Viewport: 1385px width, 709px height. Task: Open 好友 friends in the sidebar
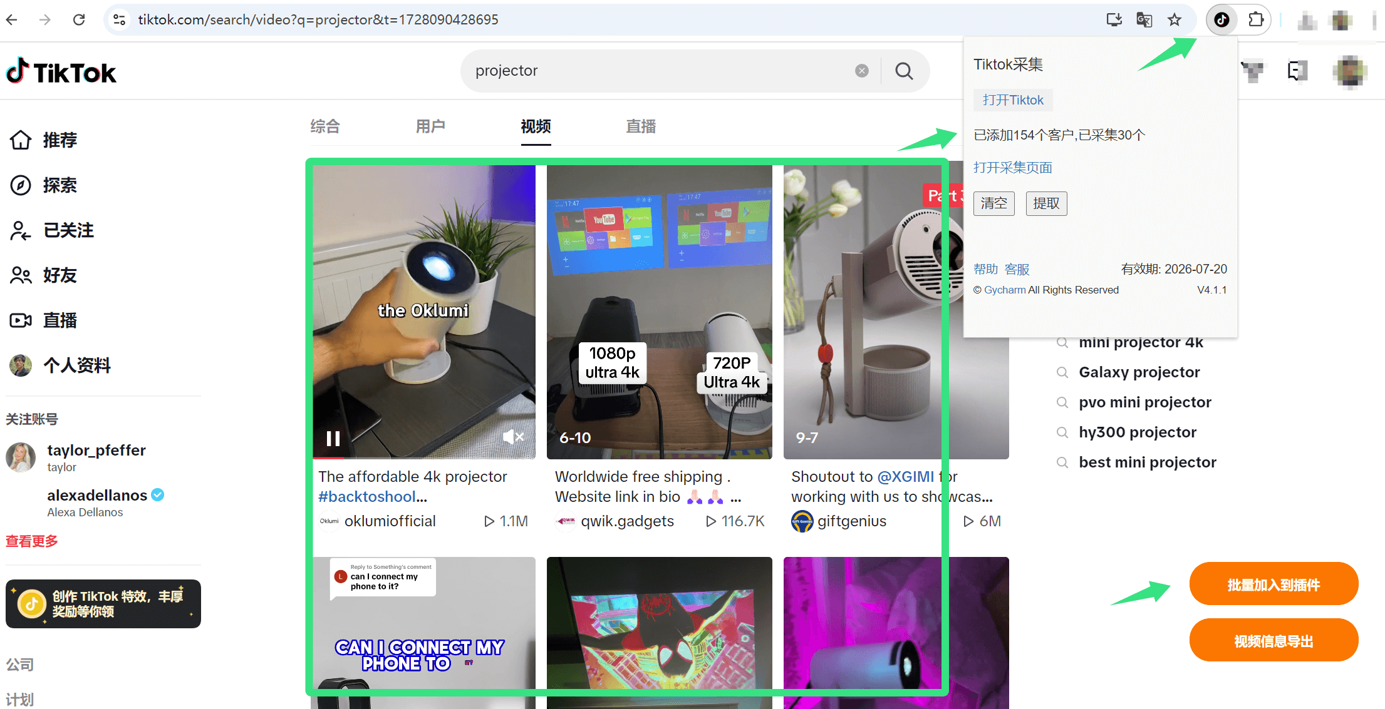(43, 275)
